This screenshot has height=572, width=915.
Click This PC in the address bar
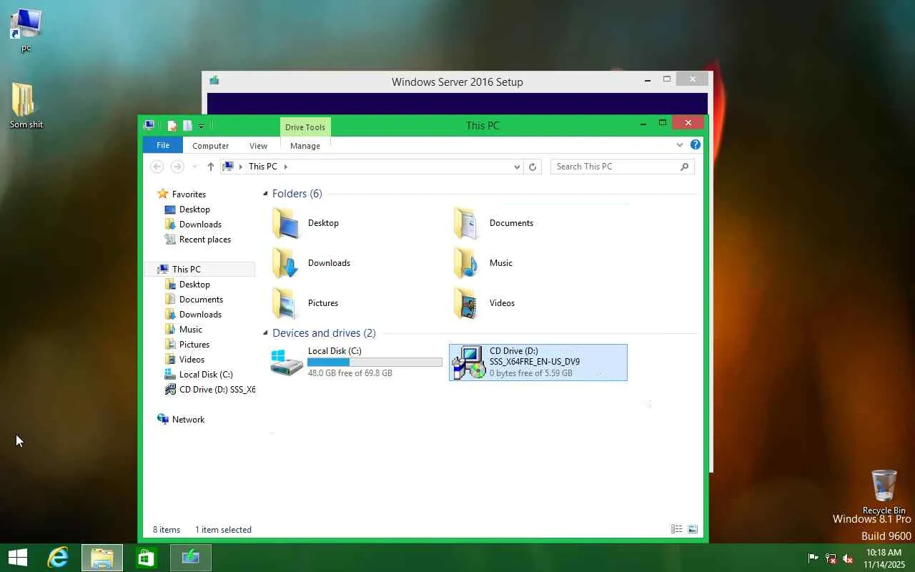pyautogui.click(x=262, y=167)
